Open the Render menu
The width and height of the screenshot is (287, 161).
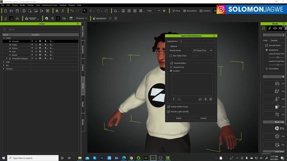click(x=30, y=5)
